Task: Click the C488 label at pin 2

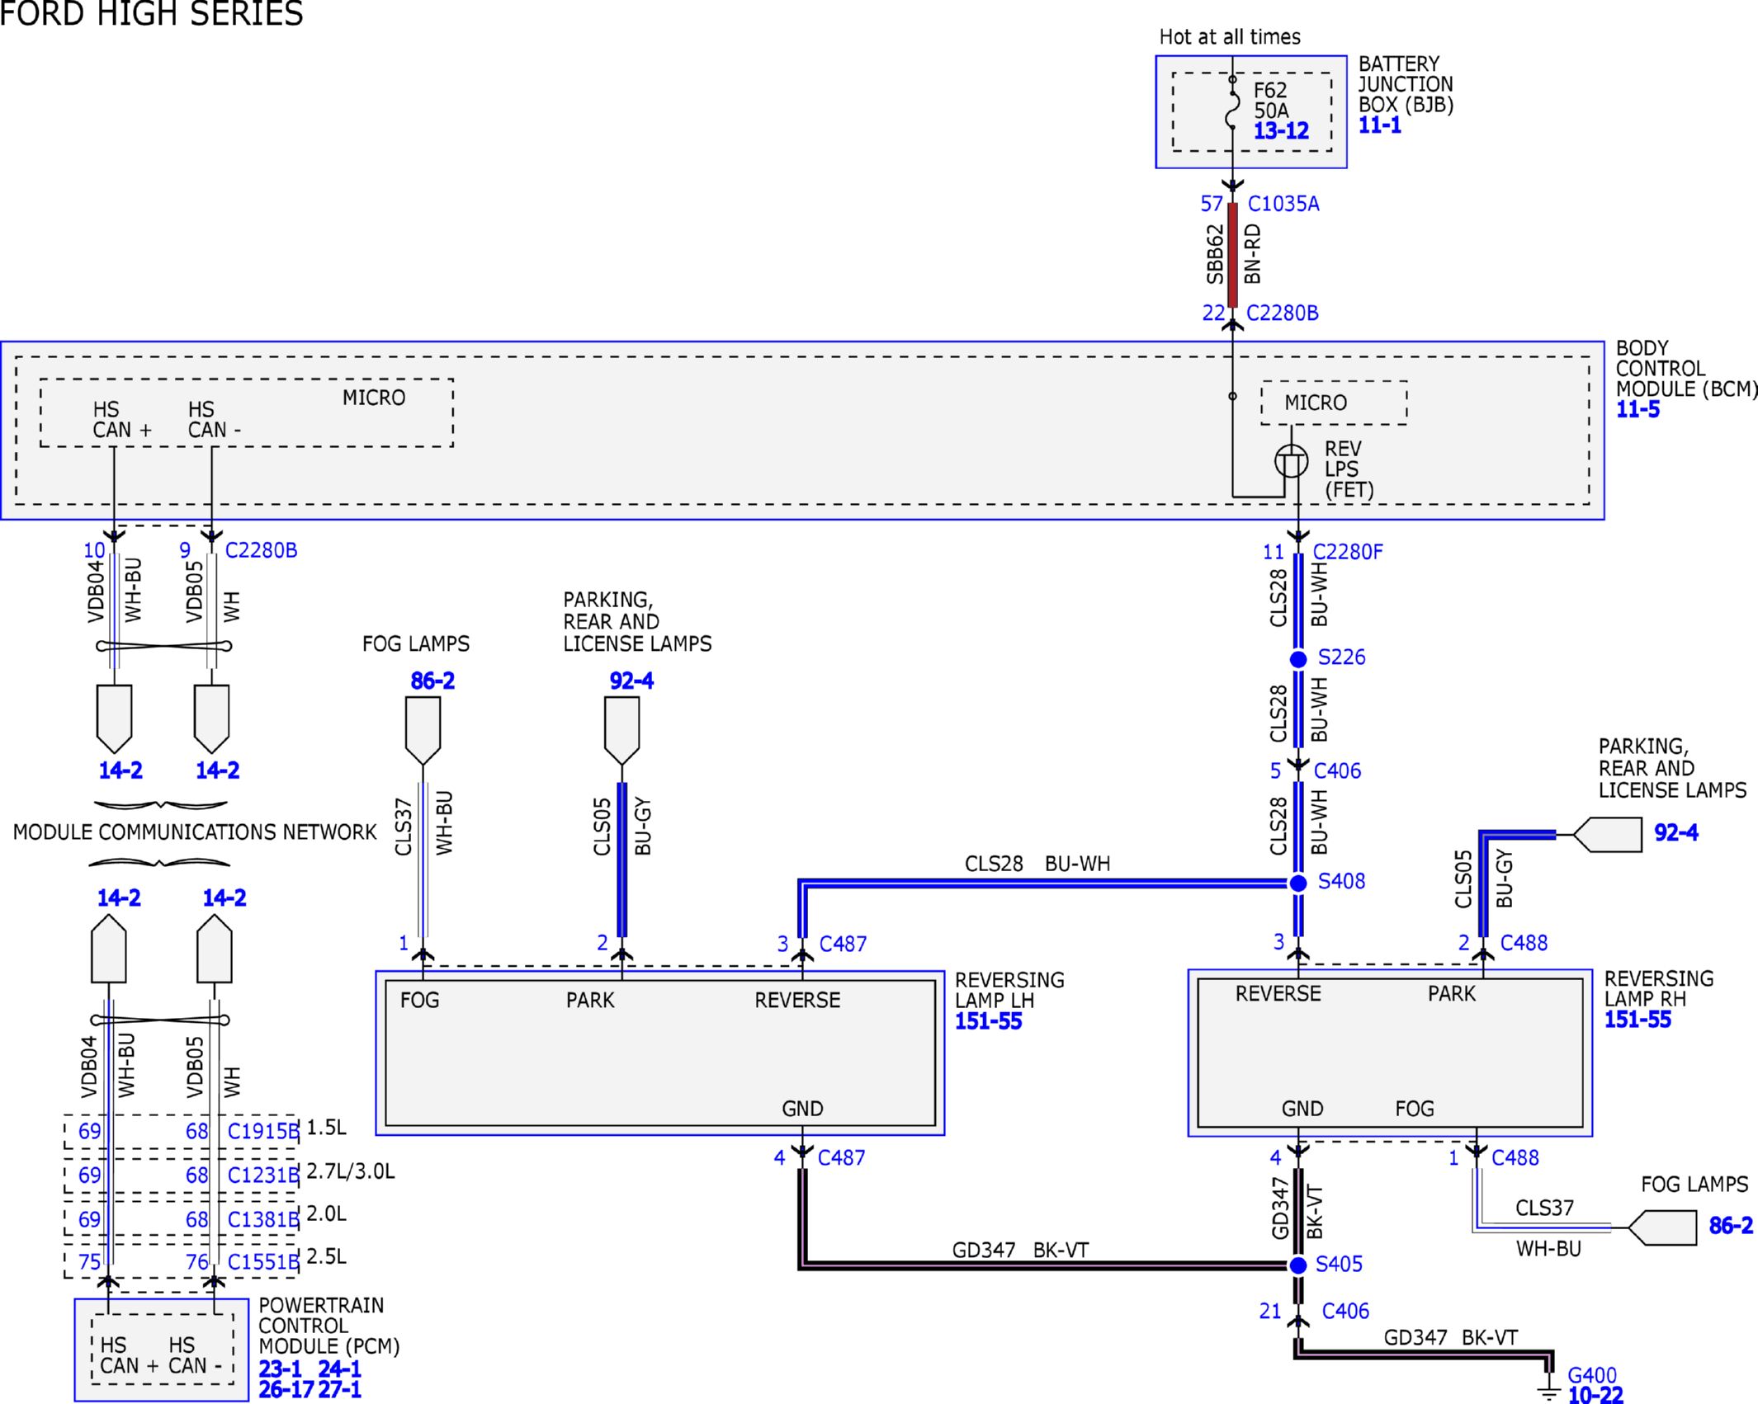Action: tap(1524, 943)
